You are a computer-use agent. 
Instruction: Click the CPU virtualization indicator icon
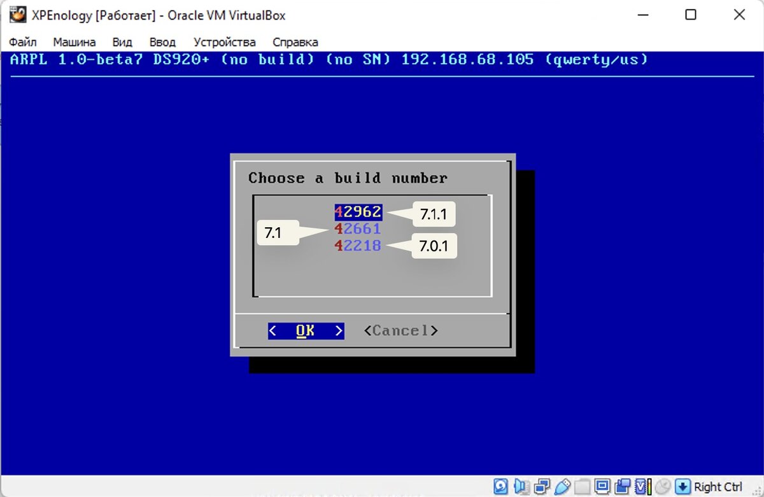click(643, 486)
